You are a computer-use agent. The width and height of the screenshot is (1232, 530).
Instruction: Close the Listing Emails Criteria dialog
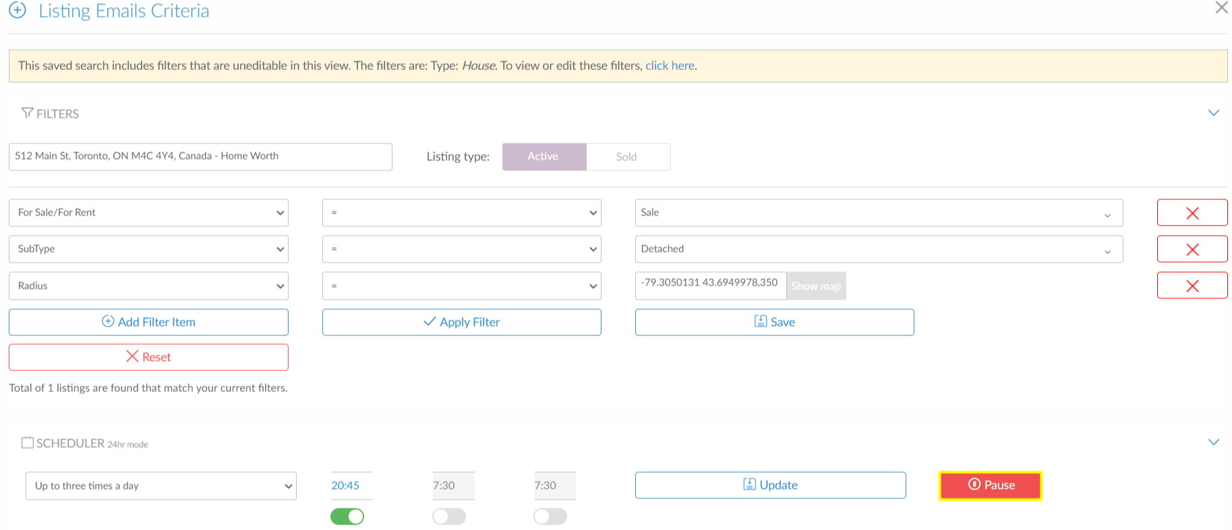[x=1221, y=7]
